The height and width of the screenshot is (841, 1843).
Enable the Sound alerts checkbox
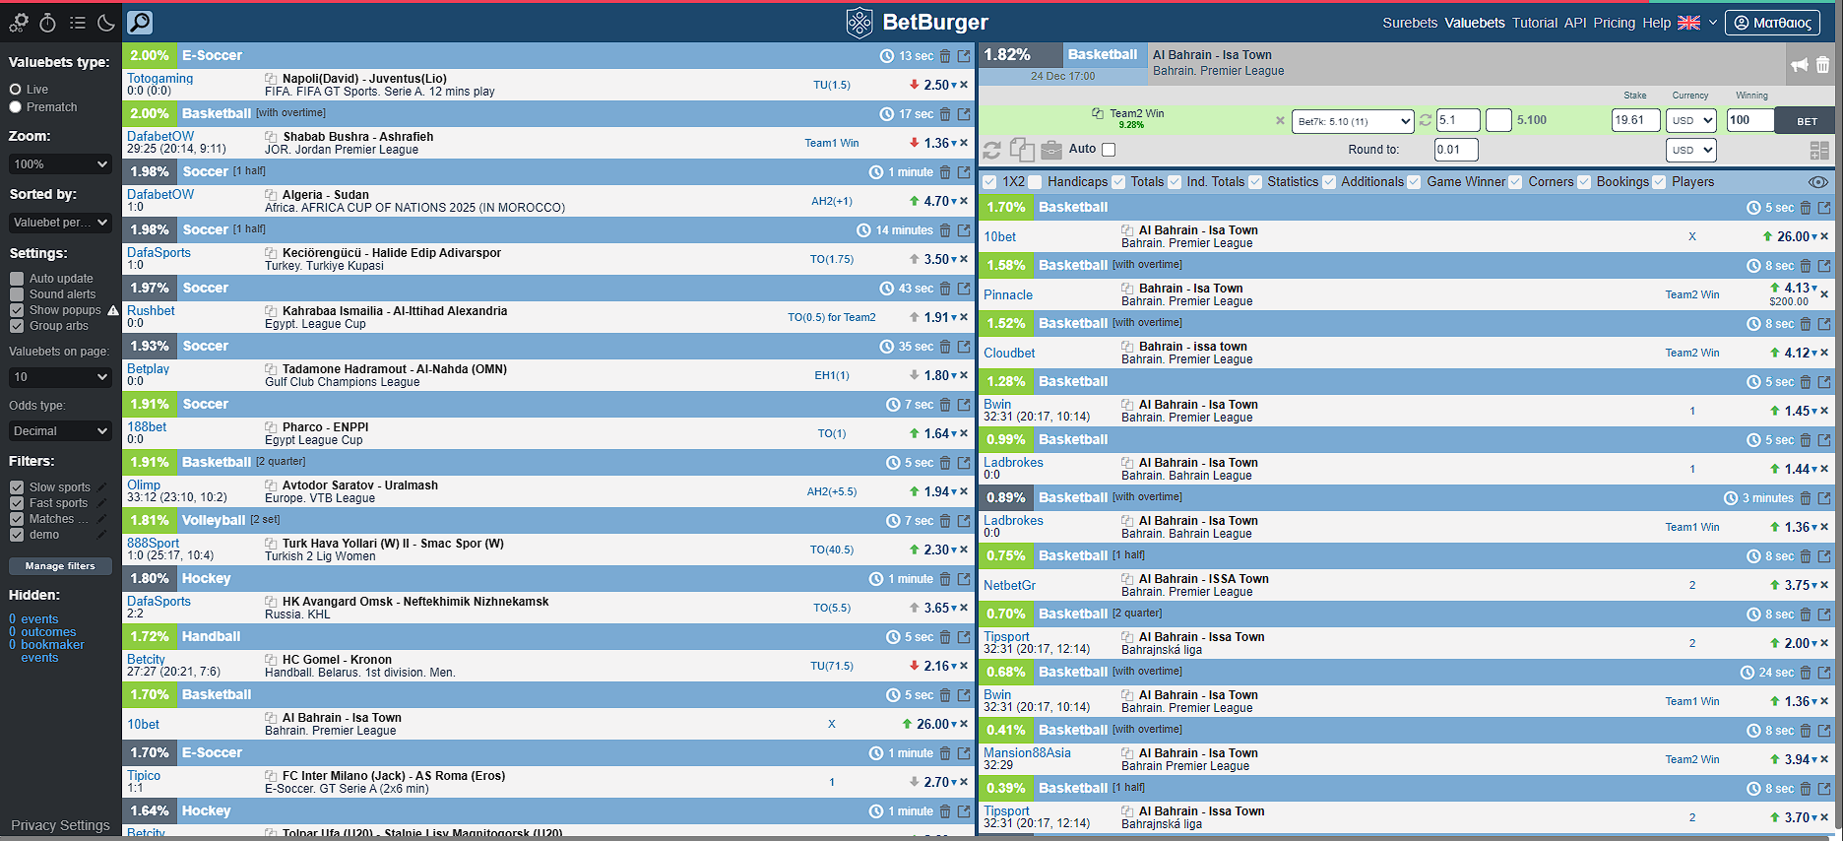[x=17, y=294]
